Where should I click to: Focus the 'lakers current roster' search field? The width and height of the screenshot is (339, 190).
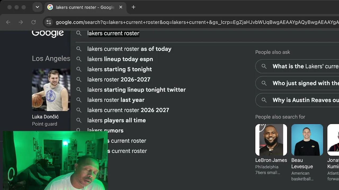(x=113, y=33)
